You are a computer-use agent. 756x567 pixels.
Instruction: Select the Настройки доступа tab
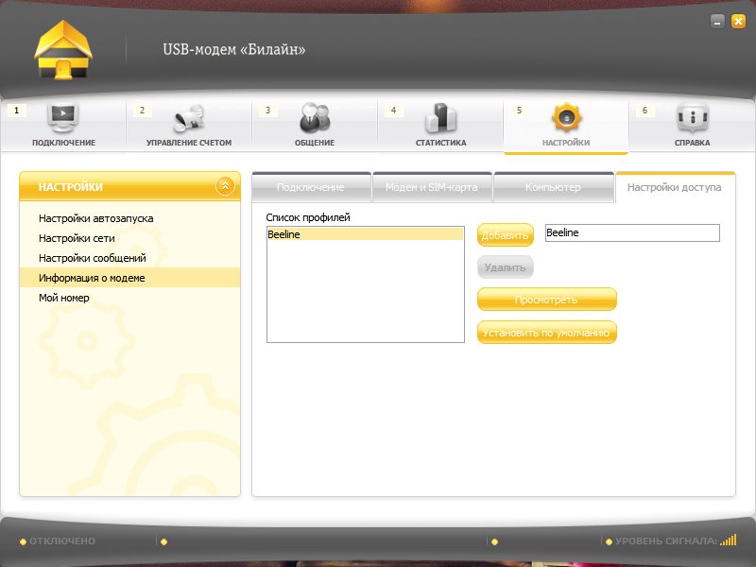(674, 188)
